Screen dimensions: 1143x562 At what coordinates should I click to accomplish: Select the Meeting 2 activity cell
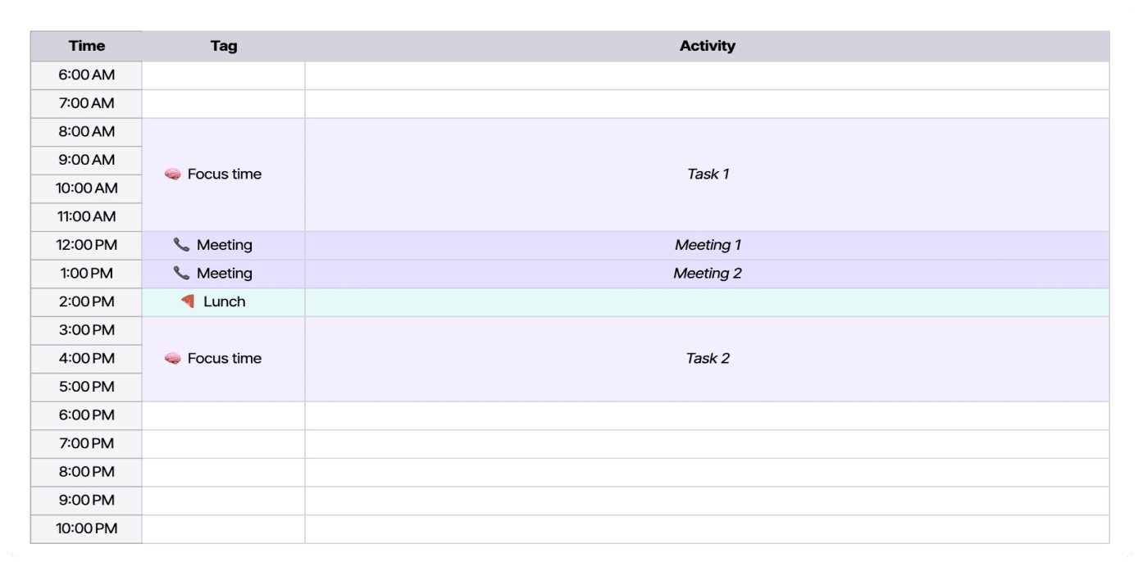pyautogui.click(x=707, y=274)
